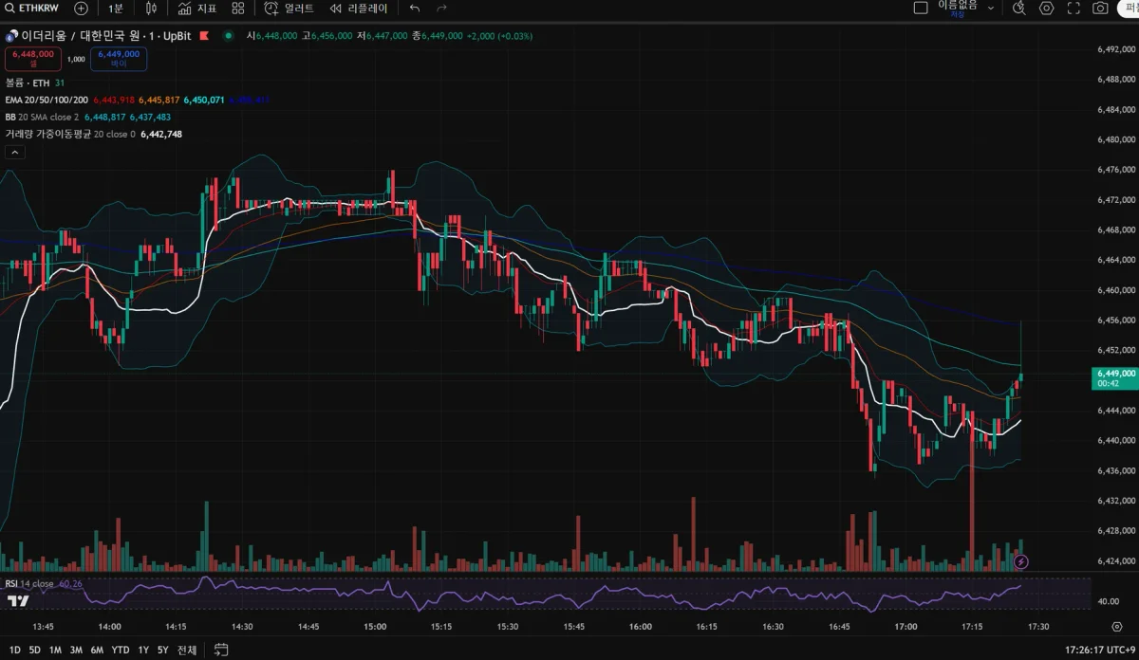The image size is (1139, 660).
Task: Open the go-to-date calendar icon
Action: [221, 650]
